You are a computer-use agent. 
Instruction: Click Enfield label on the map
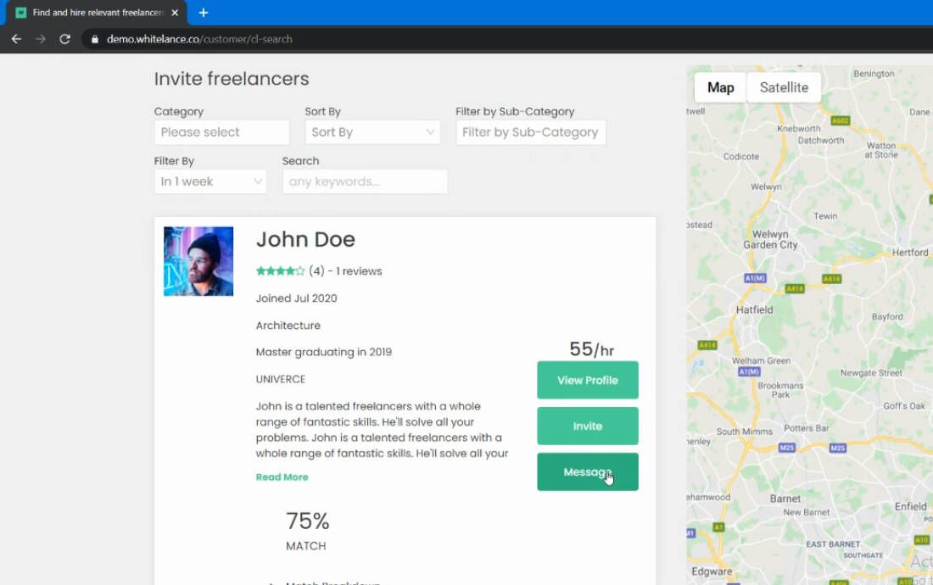pos(910,506)
